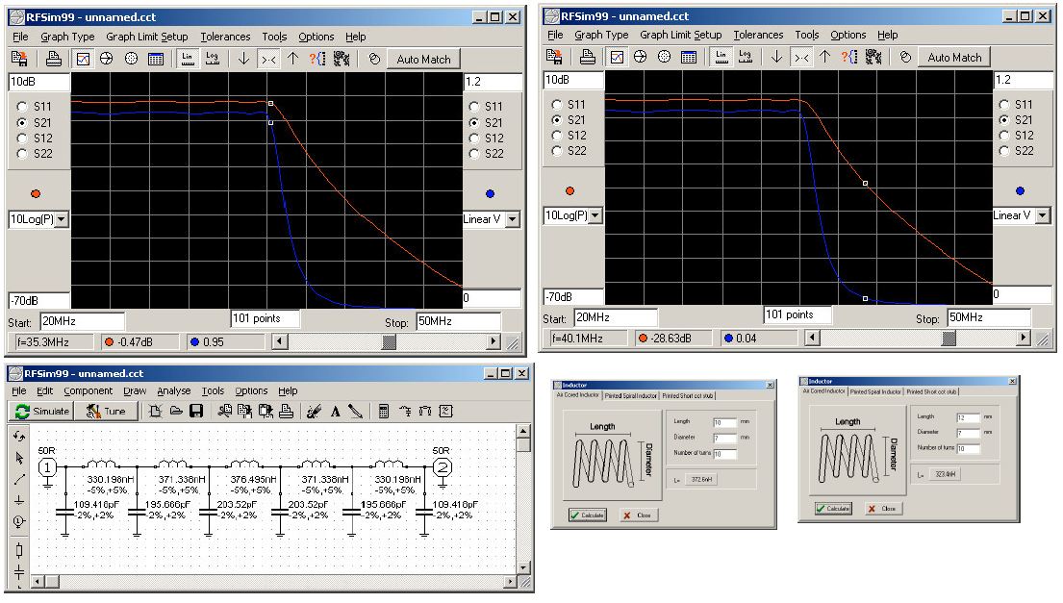Switch the left graph window to Log frequency scale
Screen dimensions: 1063x603
click(x=213, y=59)
